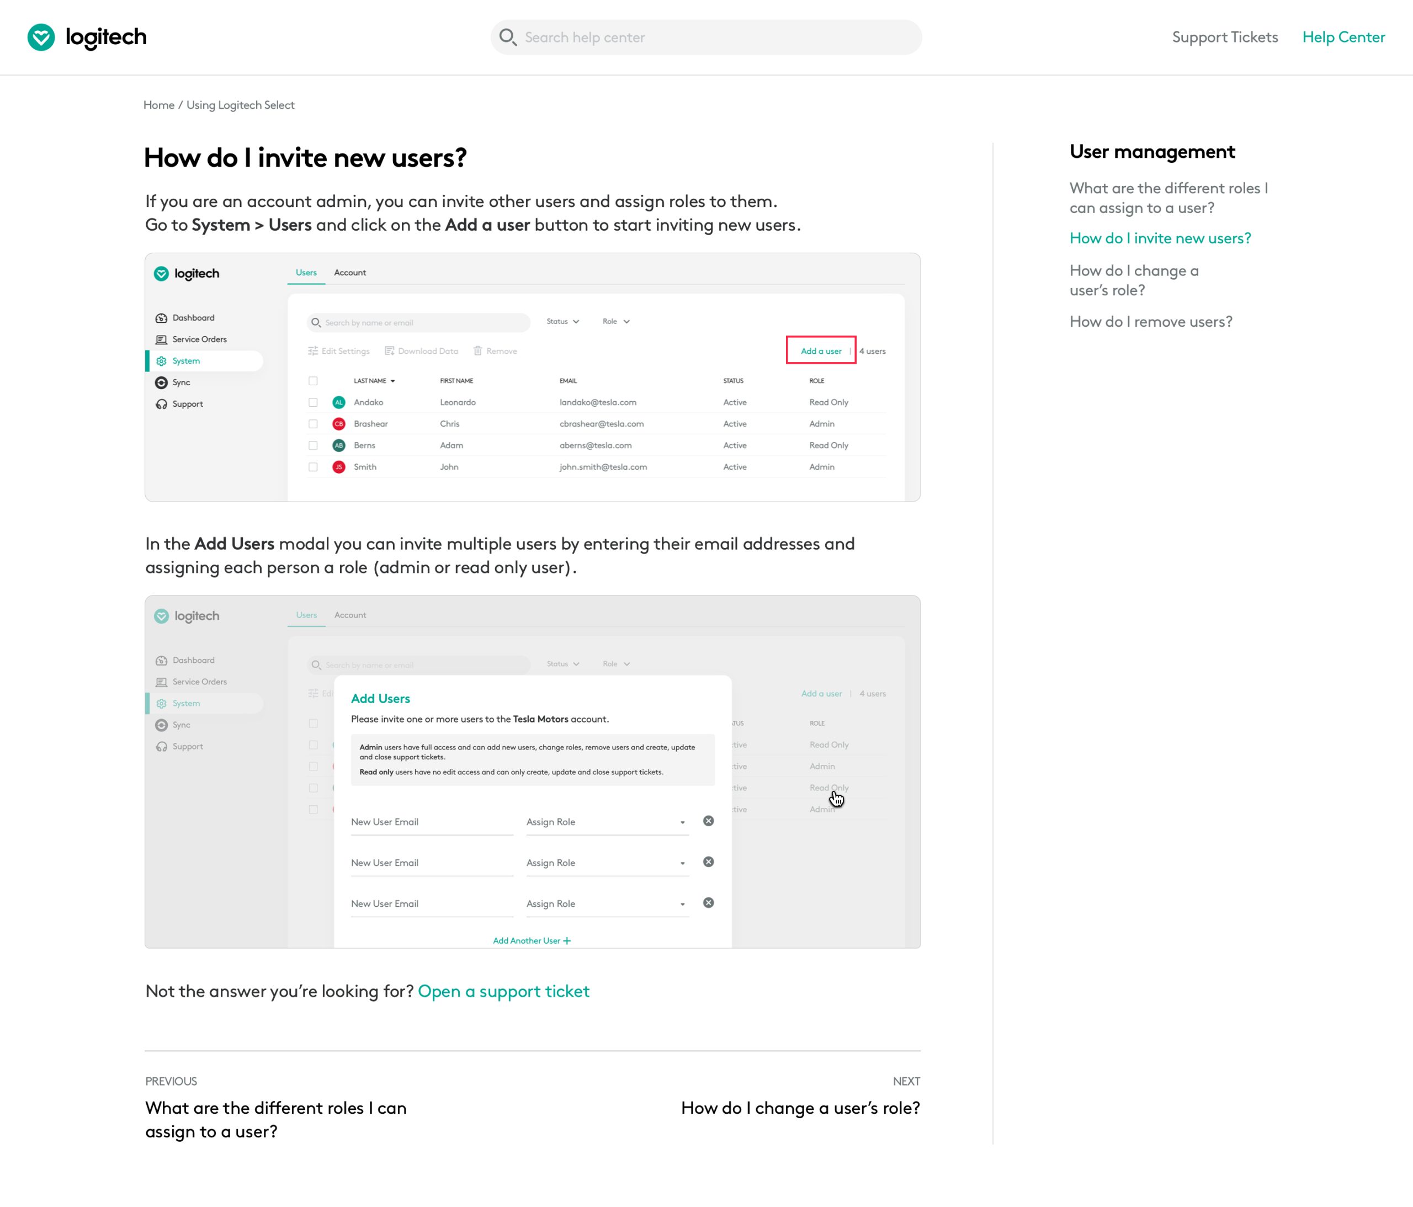Viewport: 1413px width, 1207px height.
Task: Click Sync icon in first screenshot sidebar
Action: pos(162,382)
